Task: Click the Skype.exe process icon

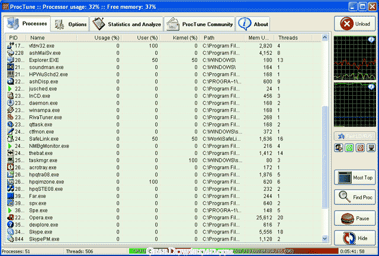Action: [x=11, y=232]
